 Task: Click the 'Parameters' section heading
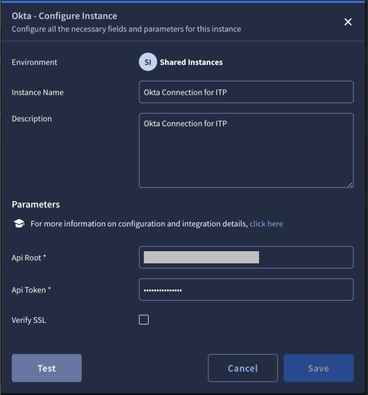(x=36, y=204)
